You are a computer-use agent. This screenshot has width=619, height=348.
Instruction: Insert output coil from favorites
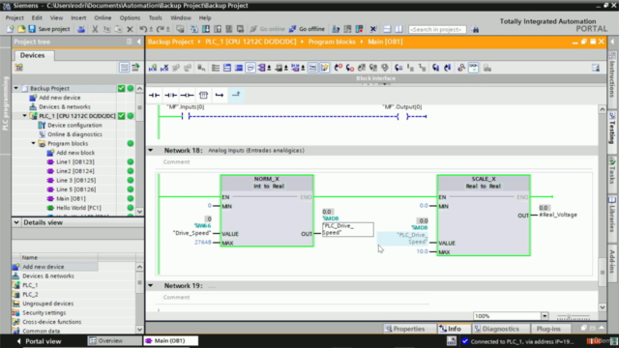187,95
